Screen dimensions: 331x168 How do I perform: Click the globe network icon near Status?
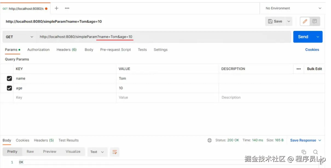[210, 140]
